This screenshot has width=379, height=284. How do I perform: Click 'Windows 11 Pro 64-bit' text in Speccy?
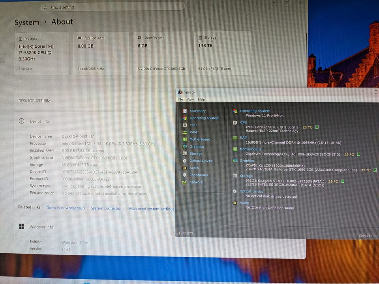pos(265,116)
